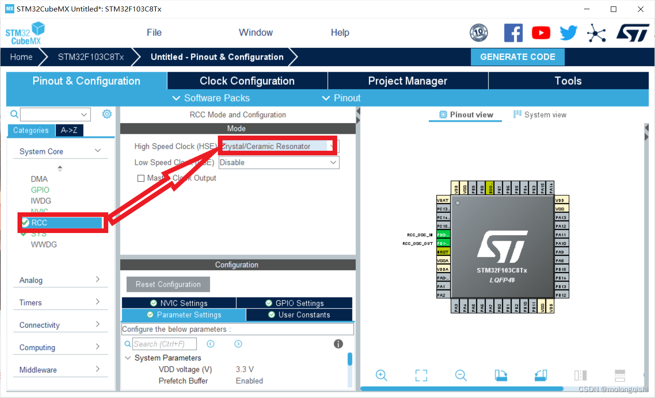
Task: Switch to the Clock Configuration tab
Action: coord(247,81)
